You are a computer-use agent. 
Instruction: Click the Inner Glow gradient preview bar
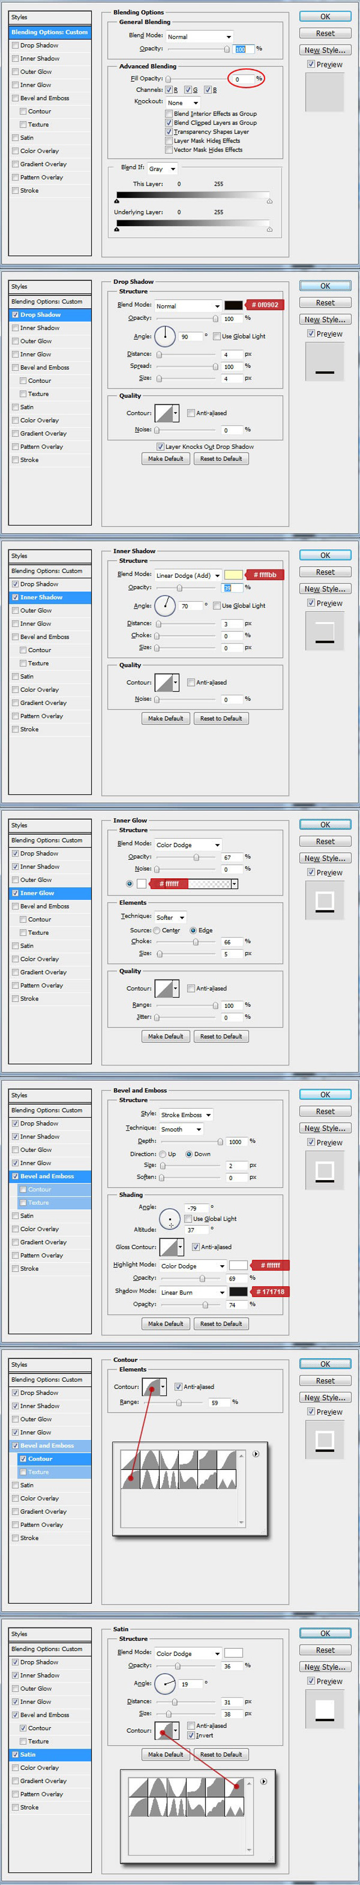coord(209,884)
